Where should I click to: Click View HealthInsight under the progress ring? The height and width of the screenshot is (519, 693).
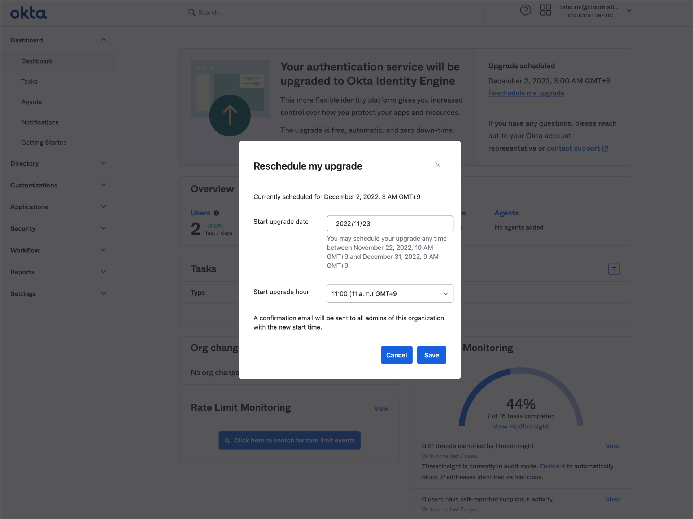click(520, 426)
